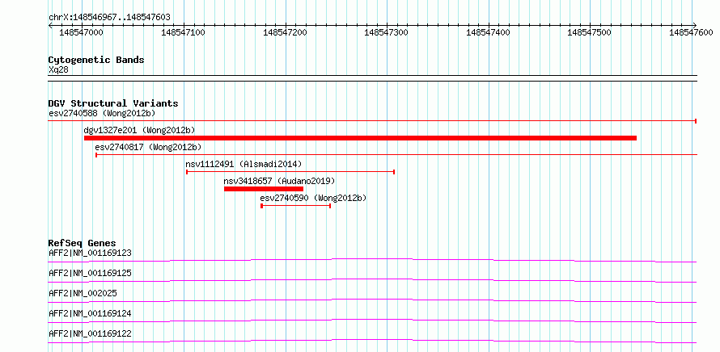The image size is (720, 352).
Task: Click ruler coordinate 148547300
Action: click(386, 32)
